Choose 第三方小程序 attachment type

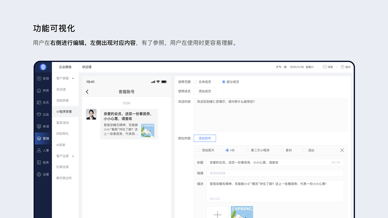(x=247, y=150)
